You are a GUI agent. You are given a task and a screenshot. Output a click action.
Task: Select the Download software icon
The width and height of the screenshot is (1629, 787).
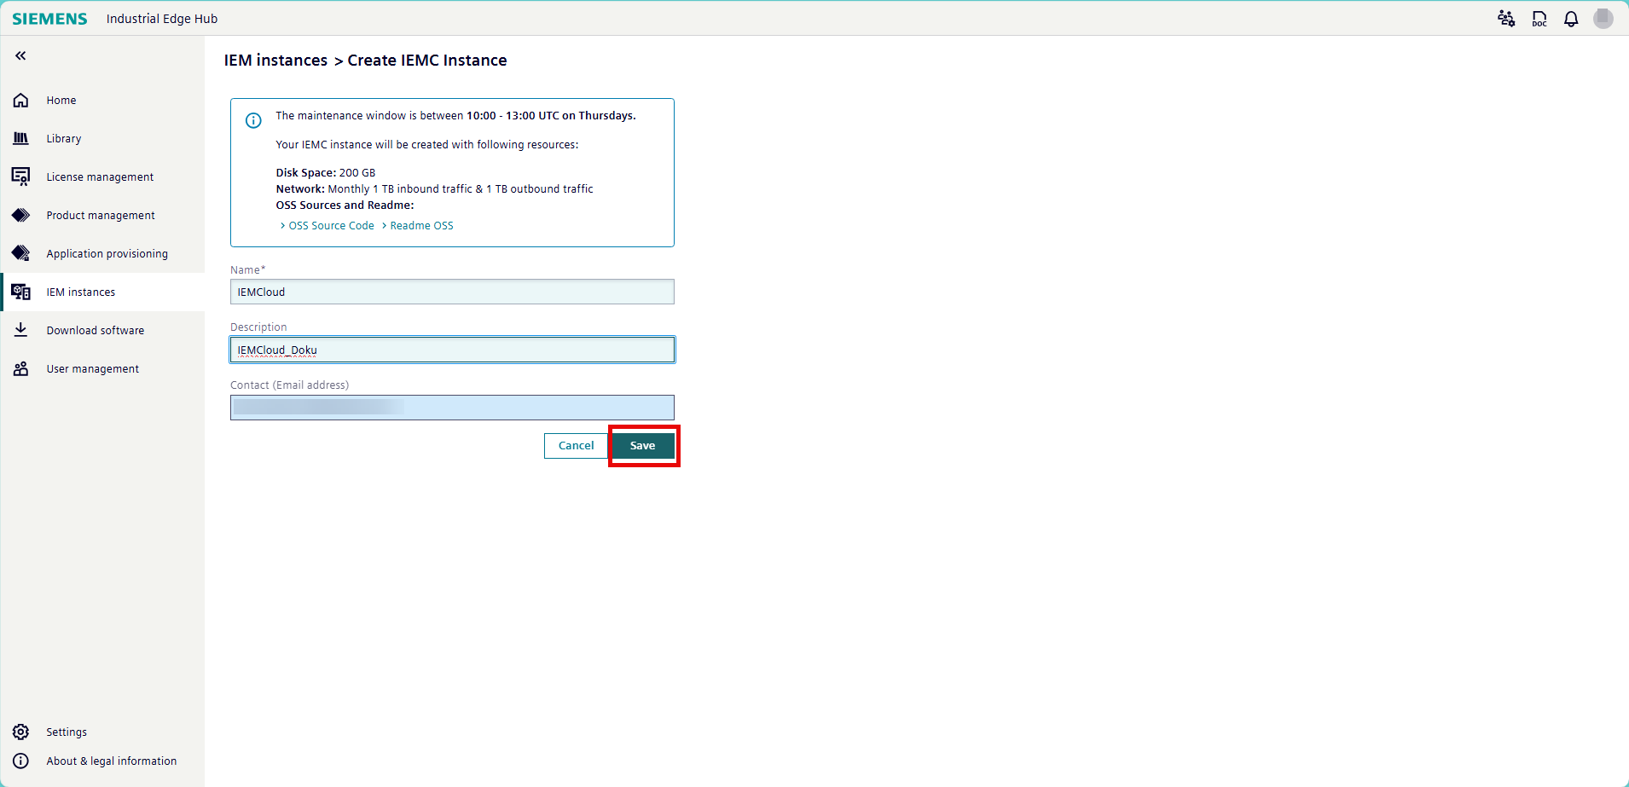20,330
